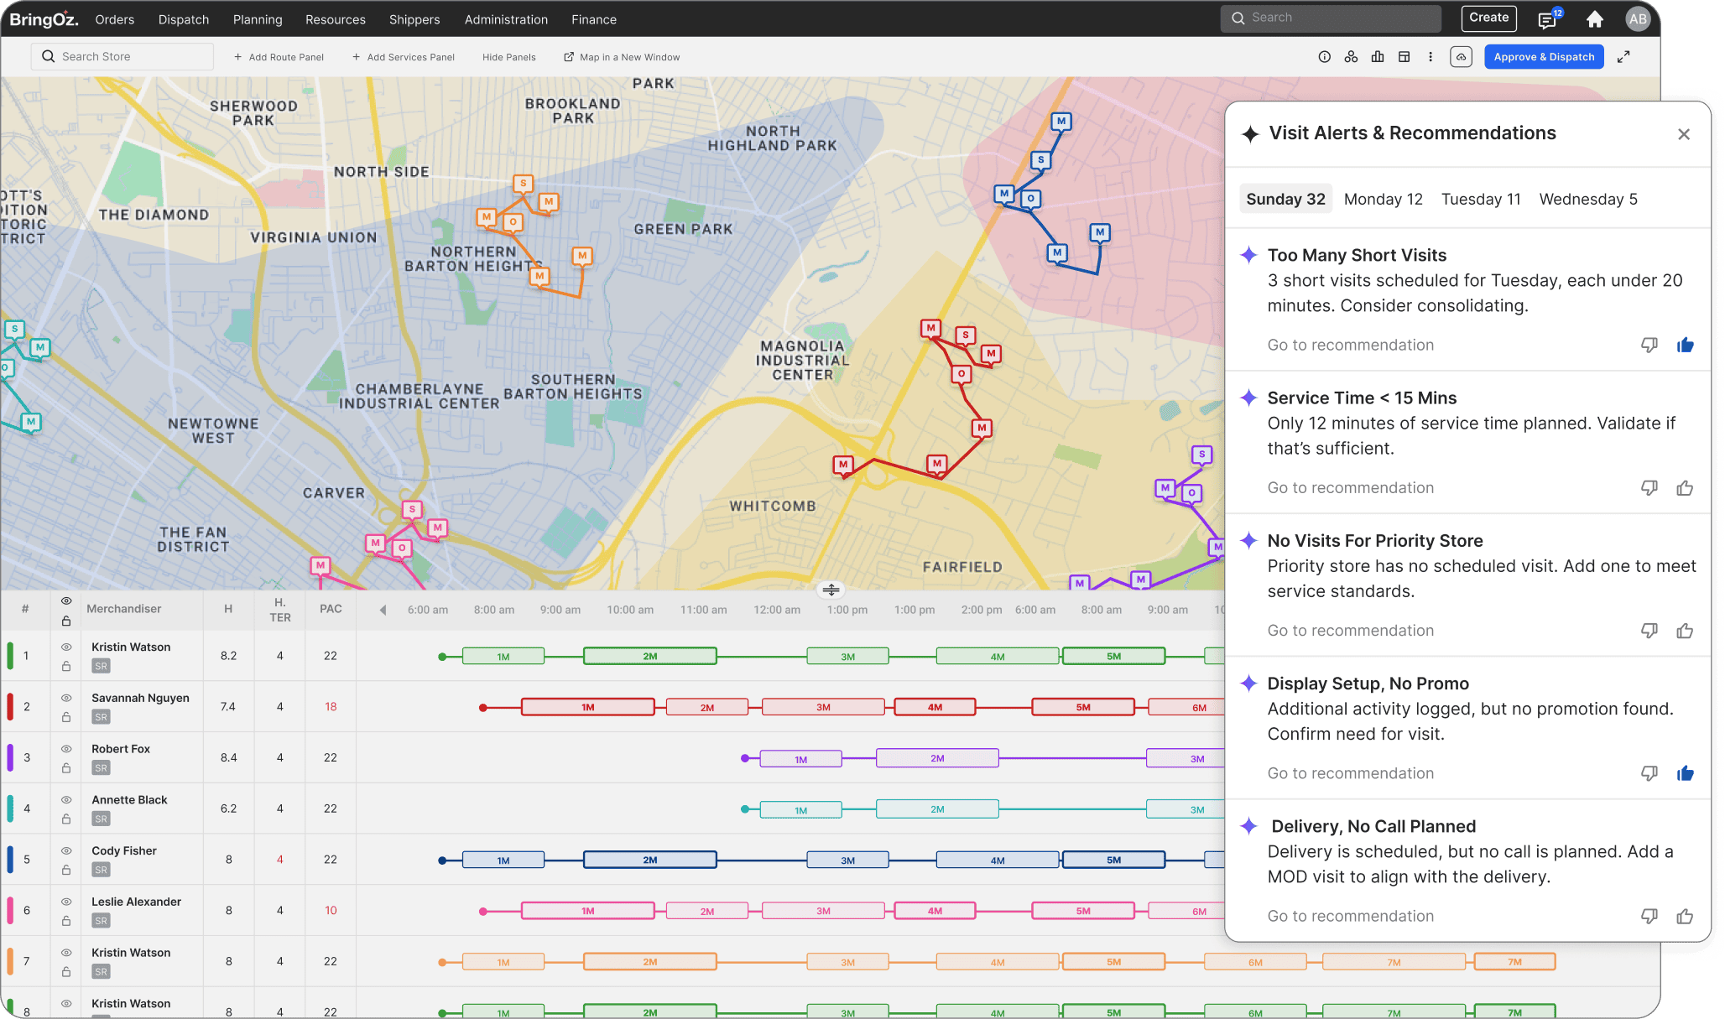Open the Dispatch menu

pos(184,19)
